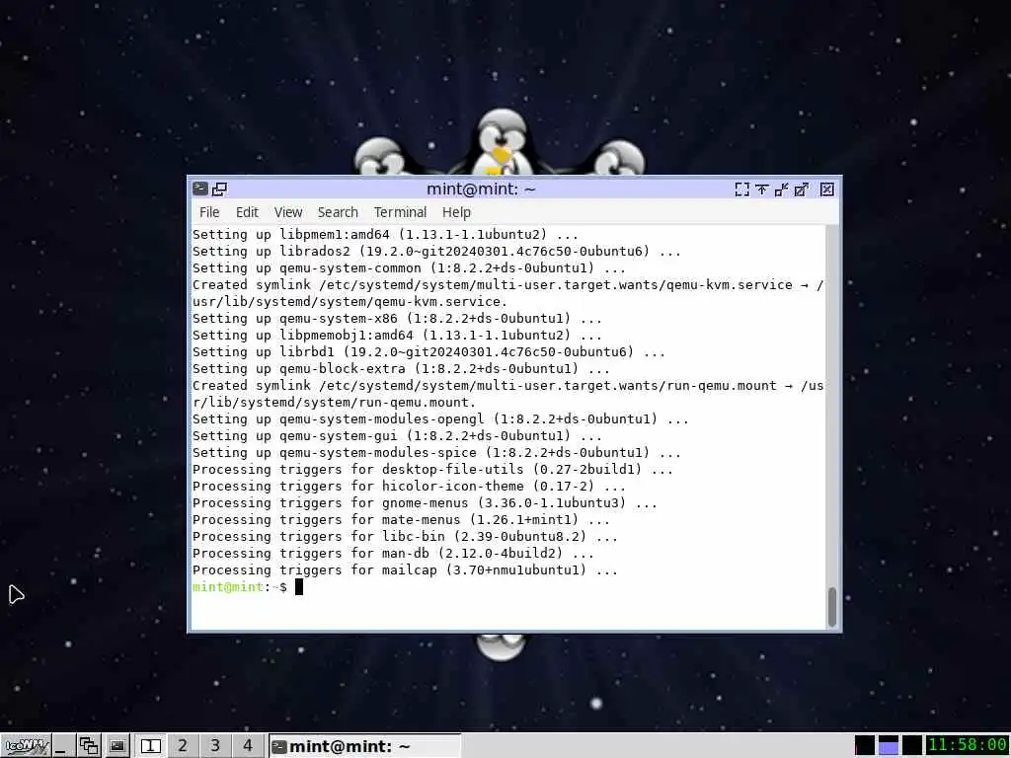Viewport: 1011px width, 758px height.
Task: Open the window list taskbar icon
Action: 89,746
